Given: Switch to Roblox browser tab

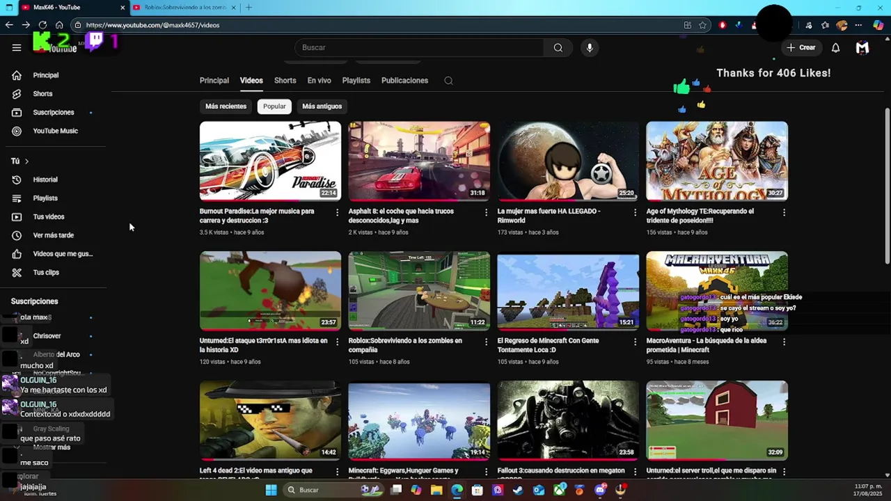Looking at the screenshot, I should pos(184,8).
